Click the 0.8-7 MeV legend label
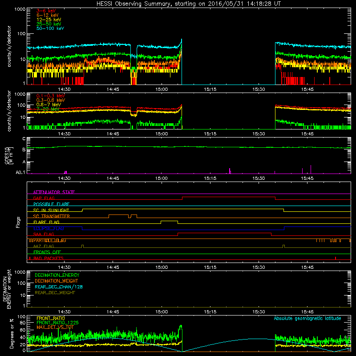This screenshot has width=356, height=356. [49, 105]
